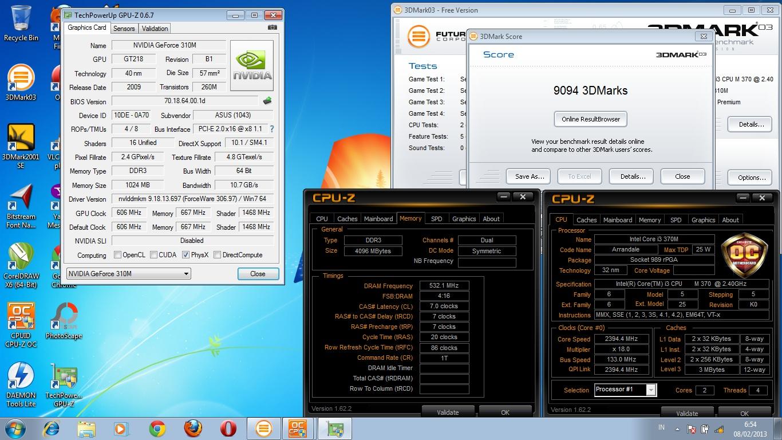The width and height of the screenshot is (782, 440).
Task: Open Windows Media Player taskbar icon
Action: tap(121, 429)
